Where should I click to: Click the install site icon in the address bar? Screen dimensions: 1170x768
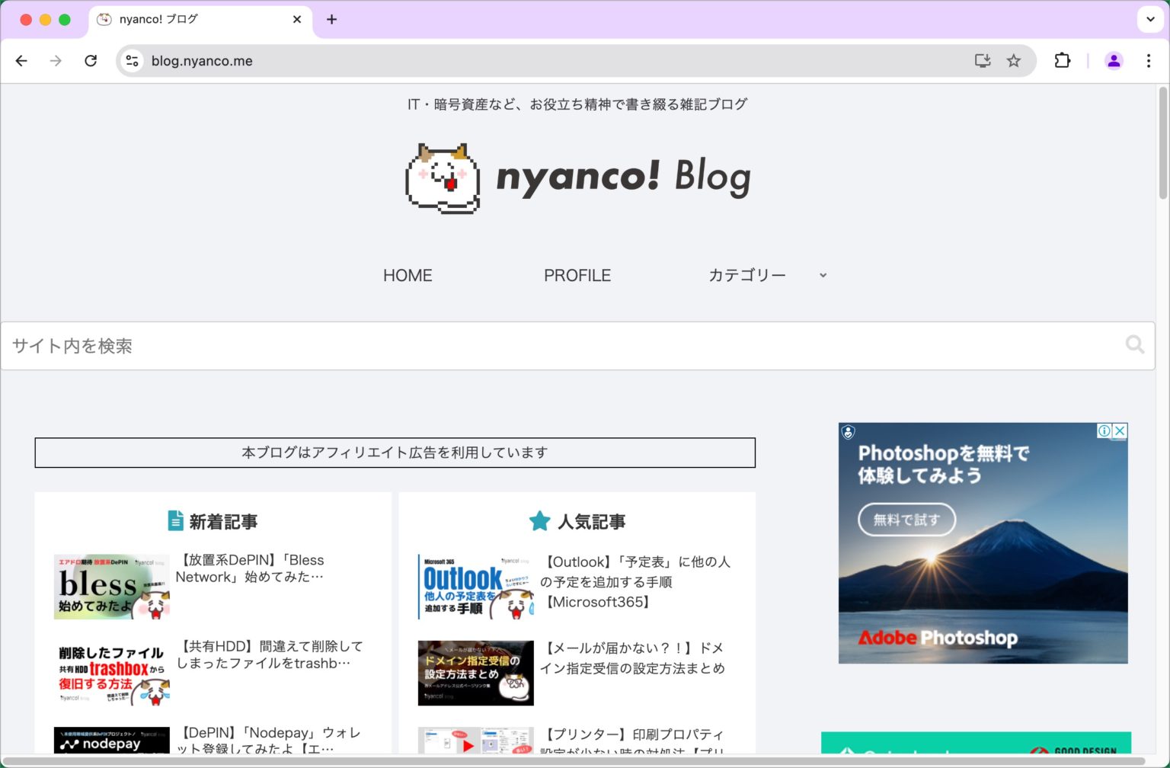pos(982,60)
